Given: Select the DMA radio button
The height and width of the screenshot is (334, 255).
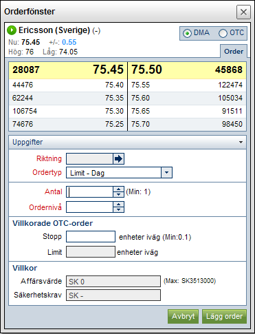Looking at the screenshot, I should [187, 34].
